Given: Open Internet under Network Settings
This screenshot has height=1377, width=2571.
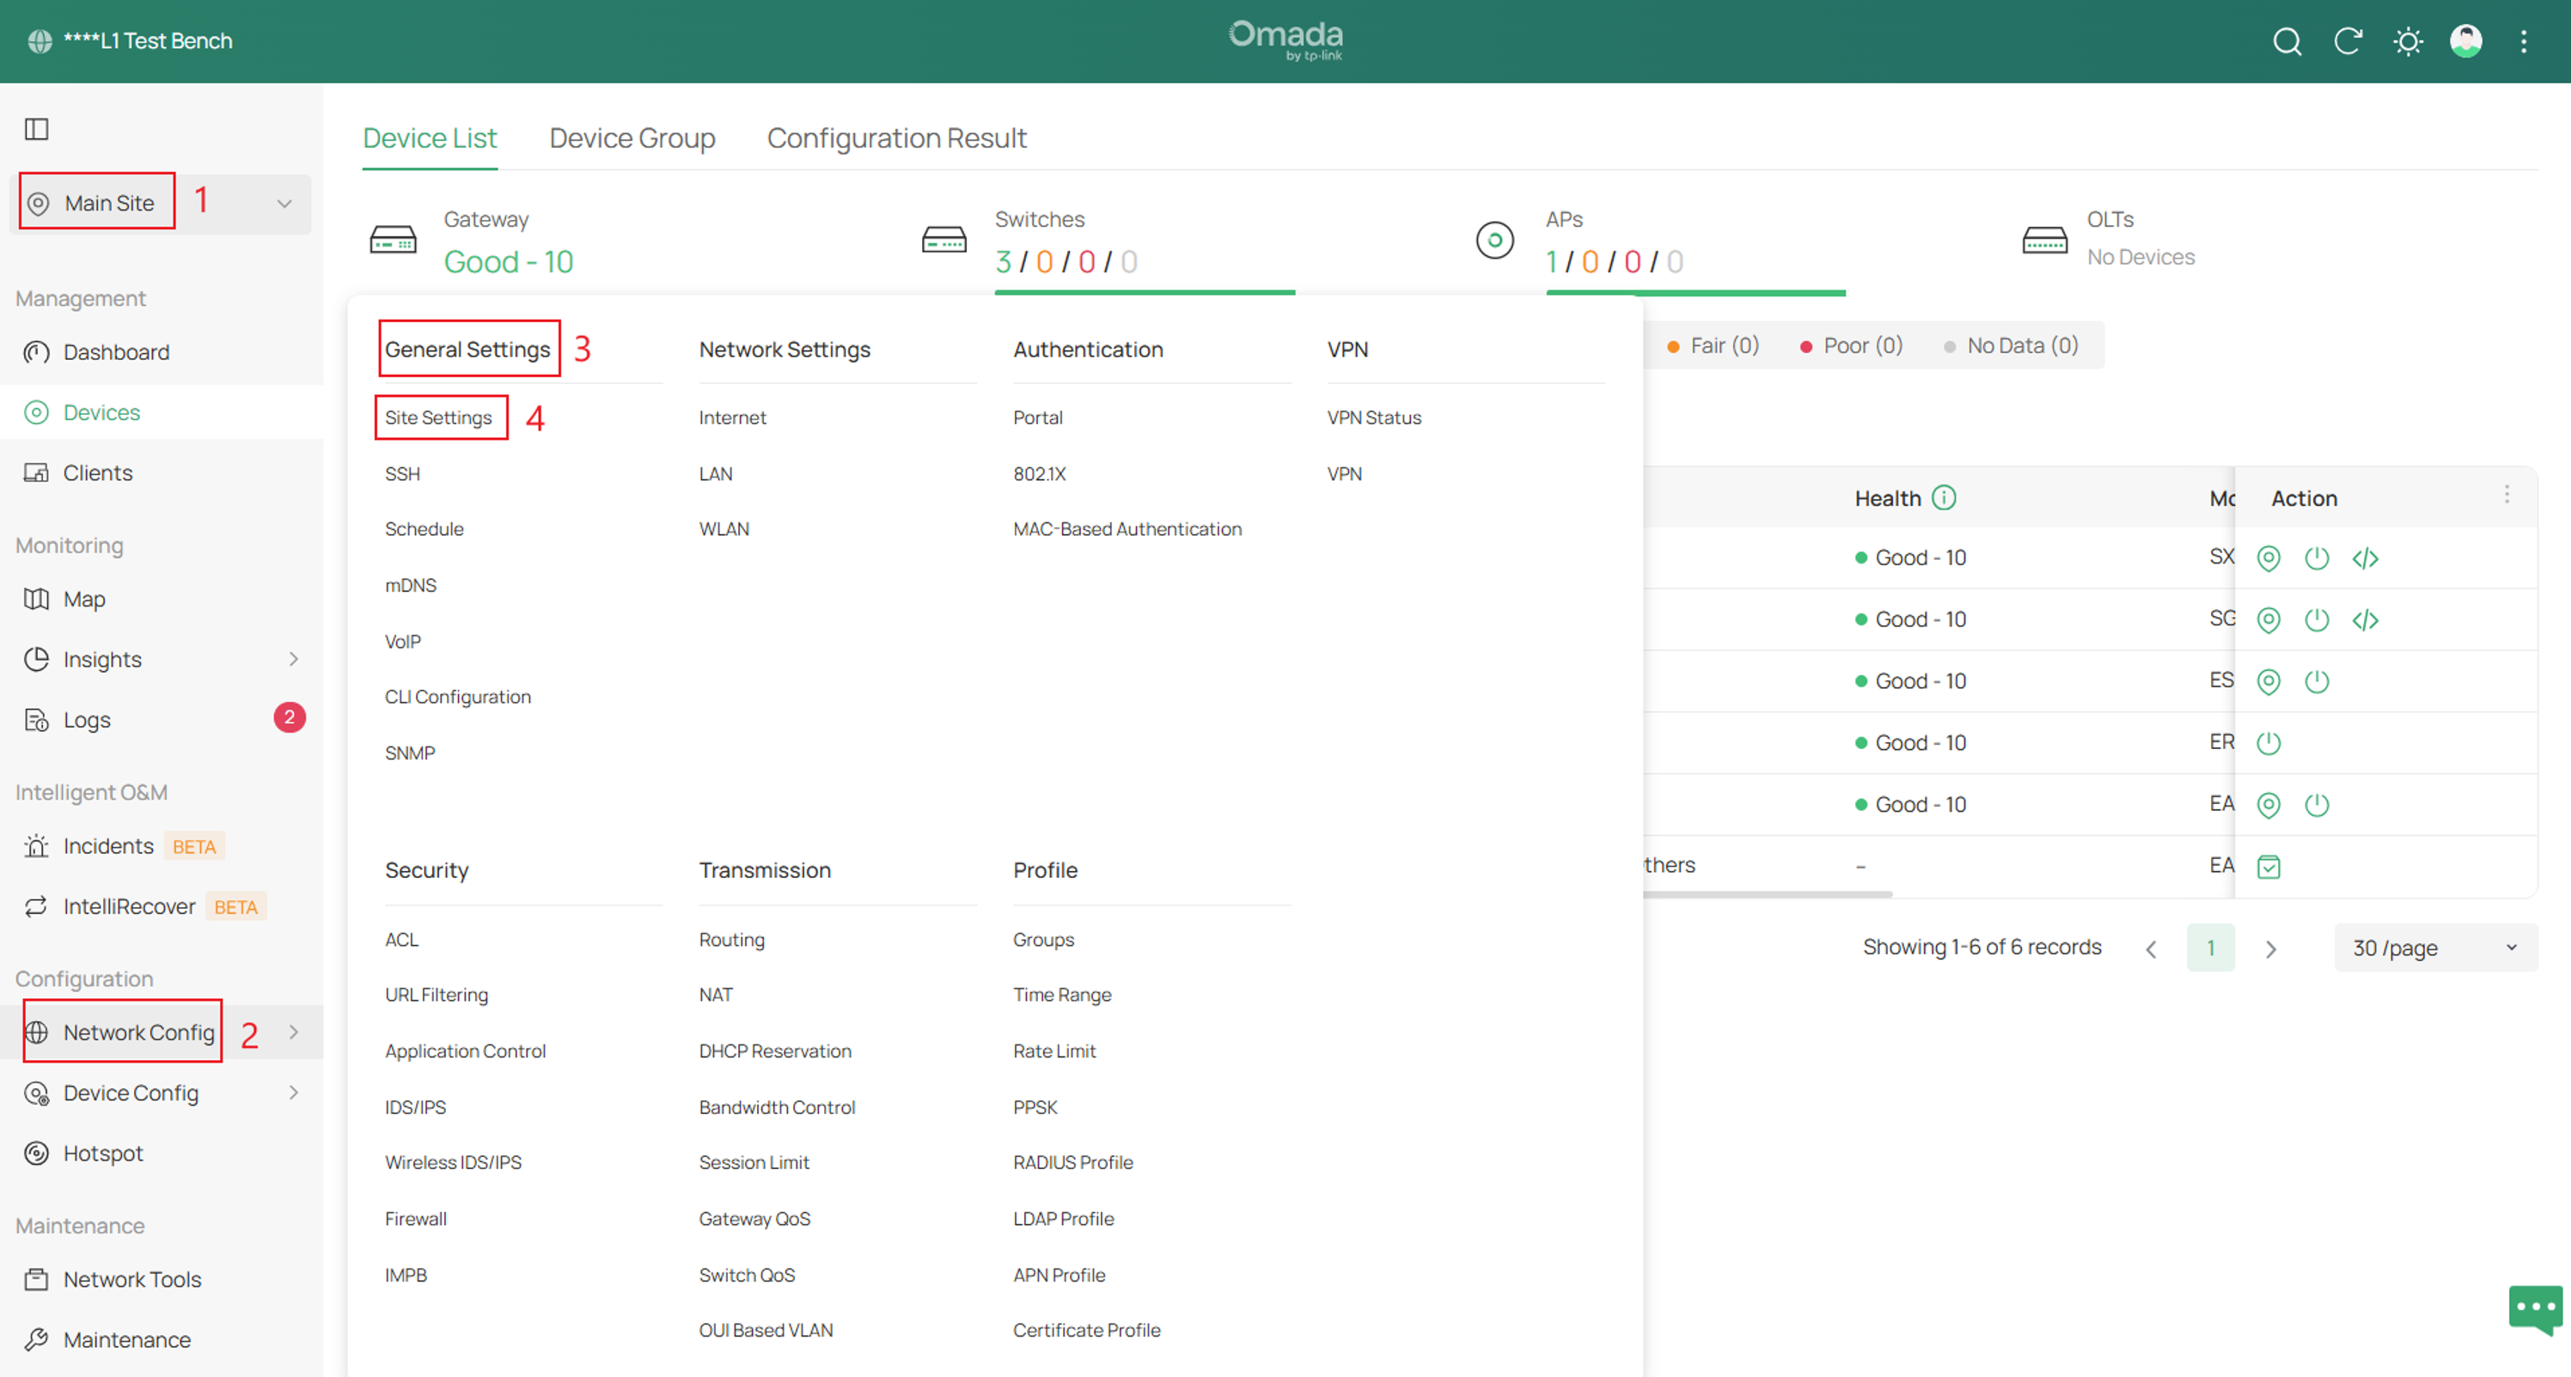Looking at the screenshot, I should point(731,417).
